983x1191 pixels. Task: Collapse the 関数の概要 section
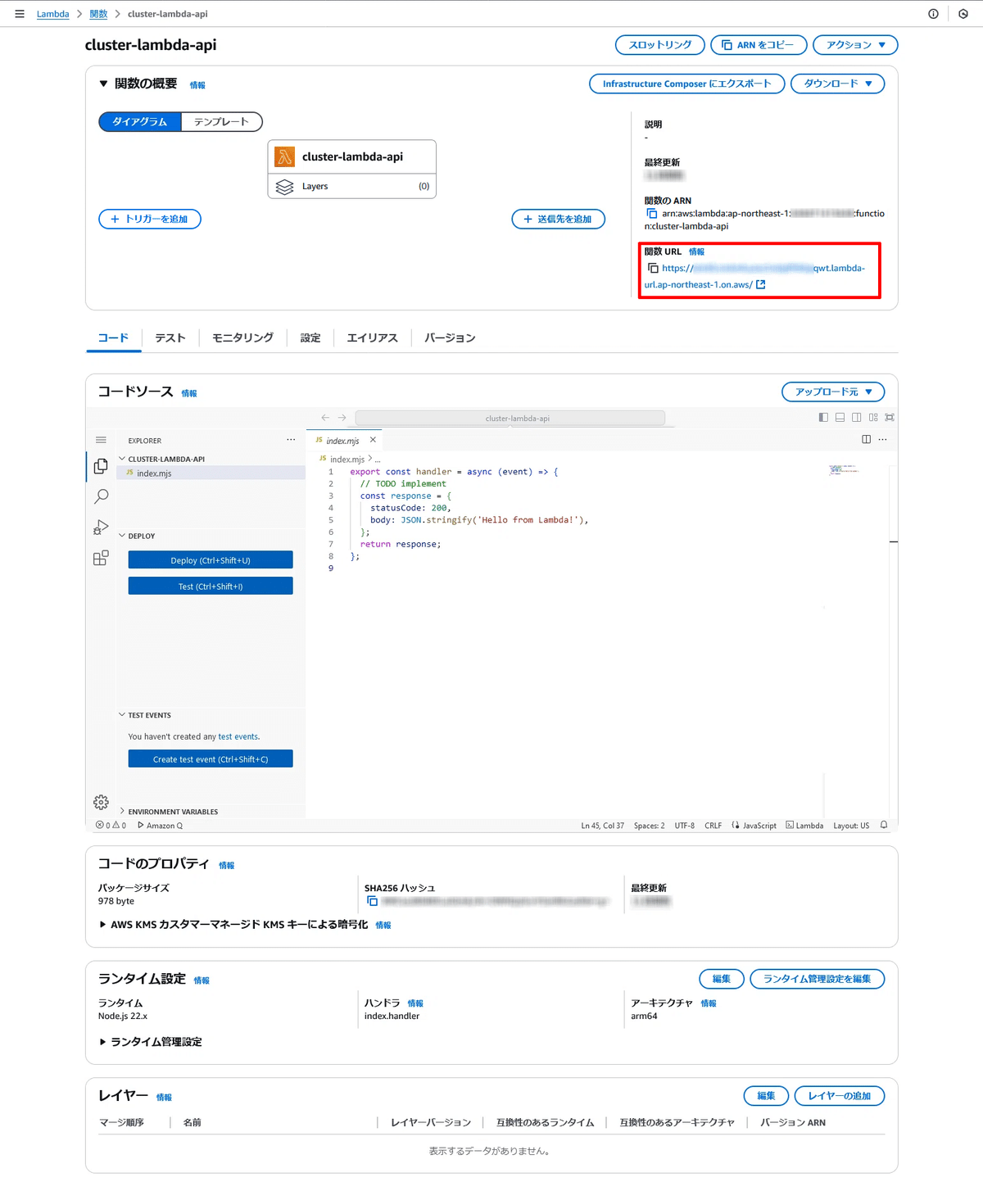tap(103, 84)
